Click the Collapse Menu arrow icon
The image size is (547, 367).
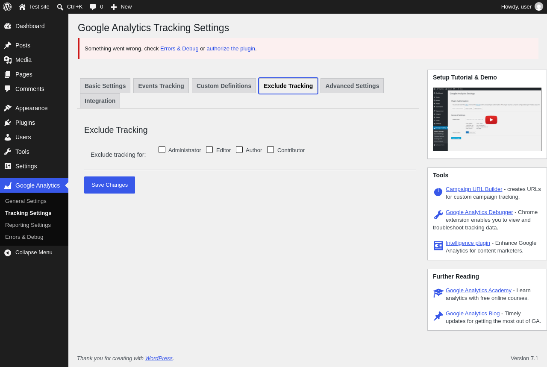[x=8, y=252]
